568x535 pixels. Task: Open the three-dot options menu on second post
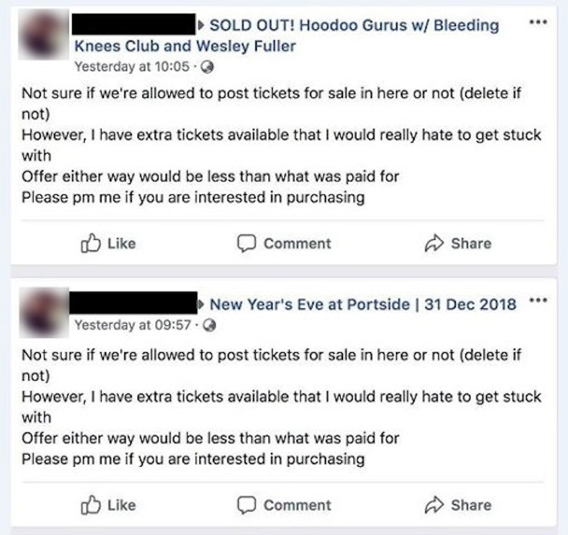pyautogui.click(x=537, y=300)
